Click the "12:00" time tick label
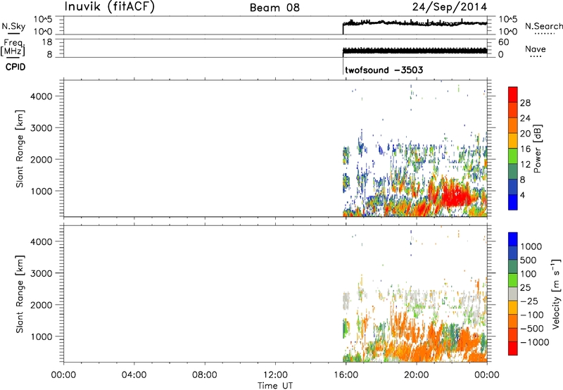The height and width of the screenshot is (390, 563). coord(275,375)
